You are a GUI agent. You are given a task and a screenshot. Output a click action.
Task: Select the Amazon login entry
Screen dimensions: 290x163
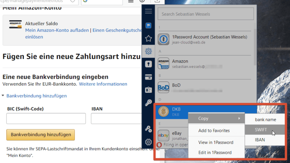204,63
